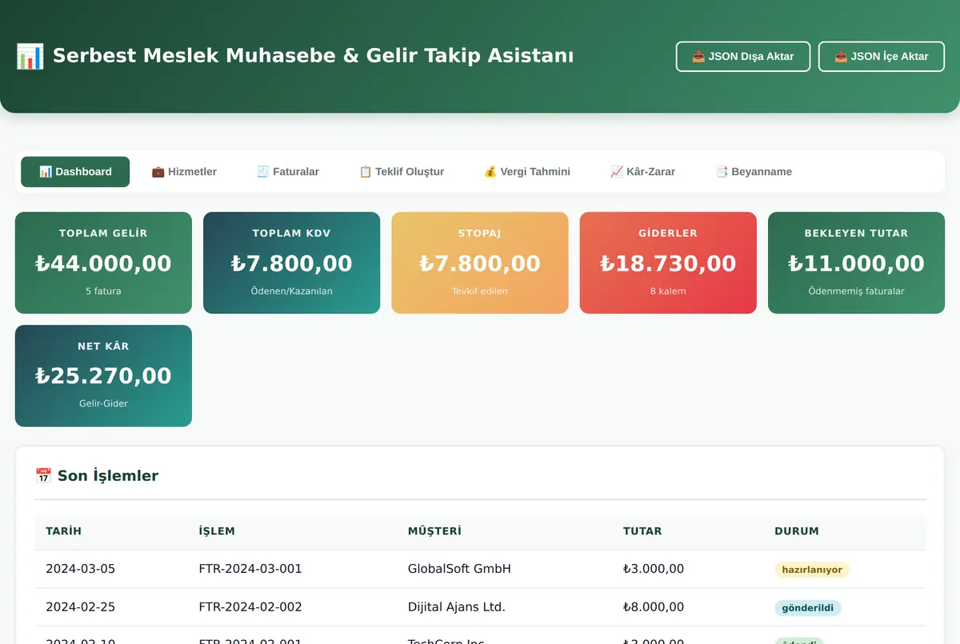Click the "gönderildi" status badge
This screenshot has width=960, height=644.
pos(808,608)
